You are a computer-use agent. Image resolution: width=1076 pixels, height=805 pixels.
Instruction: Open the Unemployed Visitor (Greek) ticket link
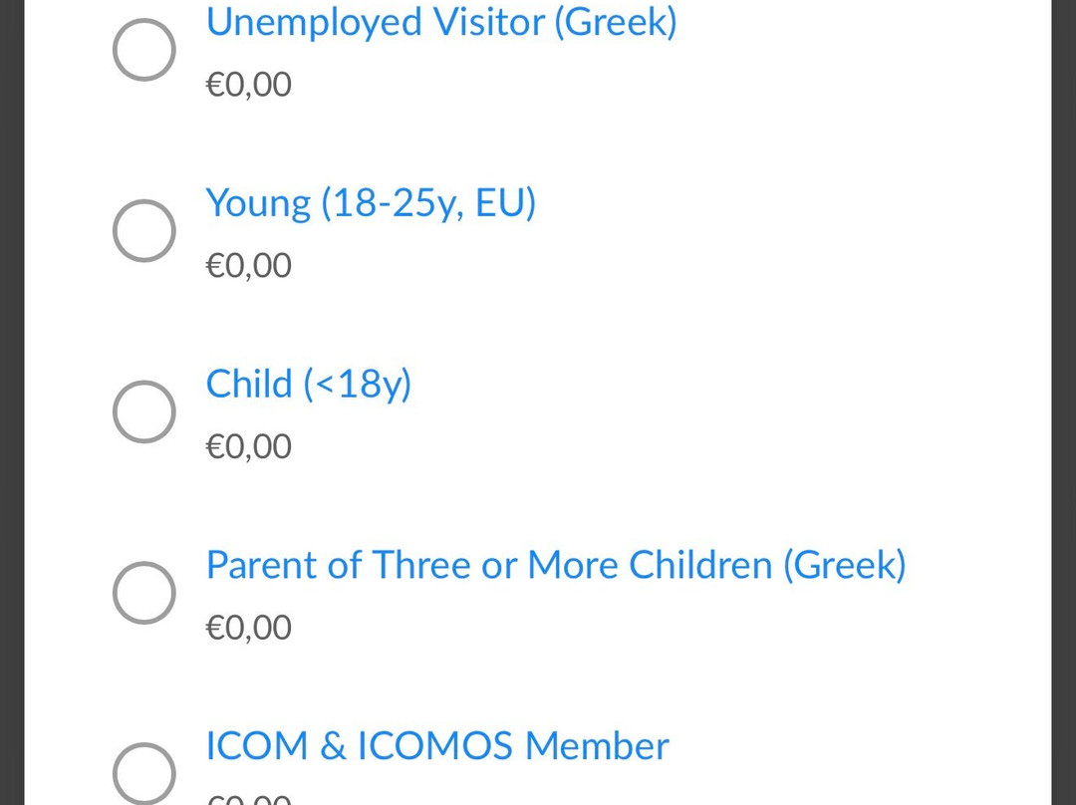[x=441, y=22]
